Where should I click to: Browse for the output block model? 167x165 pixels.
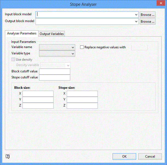[148, 22]
